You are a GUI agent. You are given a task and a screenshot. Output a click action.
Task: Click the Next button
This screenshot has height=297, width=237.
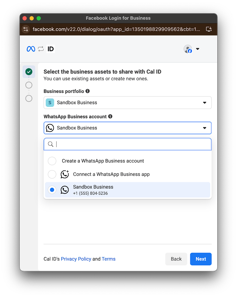click(x=201, y=259)
